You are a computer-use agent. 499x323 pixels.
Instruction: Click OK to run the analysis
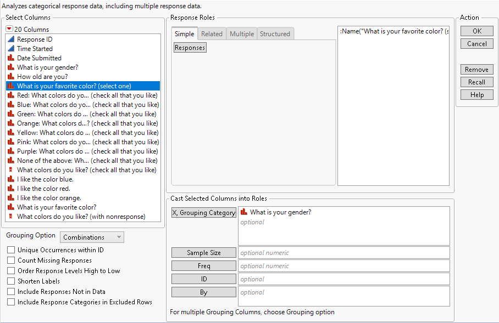click(x=476, y=31)
